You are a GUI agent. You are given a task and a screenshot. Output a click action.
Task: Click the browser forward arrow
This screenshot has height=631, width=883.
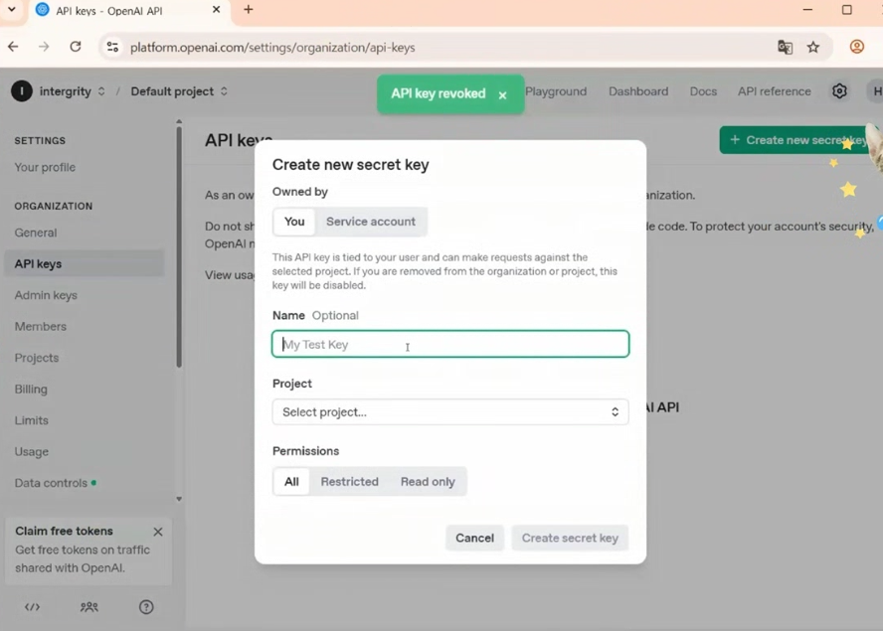pos(44,47)
